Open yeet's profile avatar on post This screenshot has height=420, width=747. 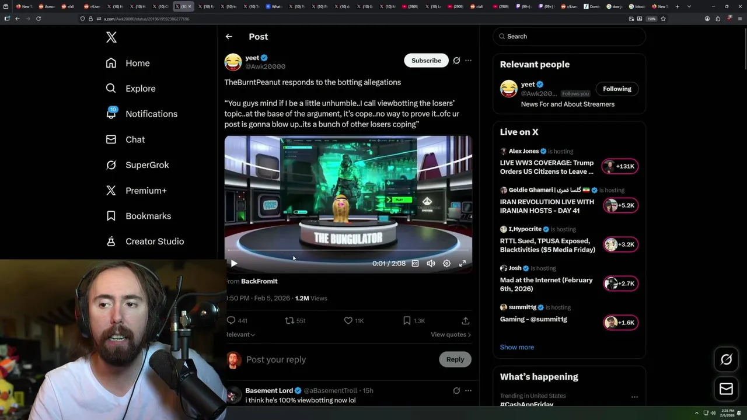[x=233, y=62]
